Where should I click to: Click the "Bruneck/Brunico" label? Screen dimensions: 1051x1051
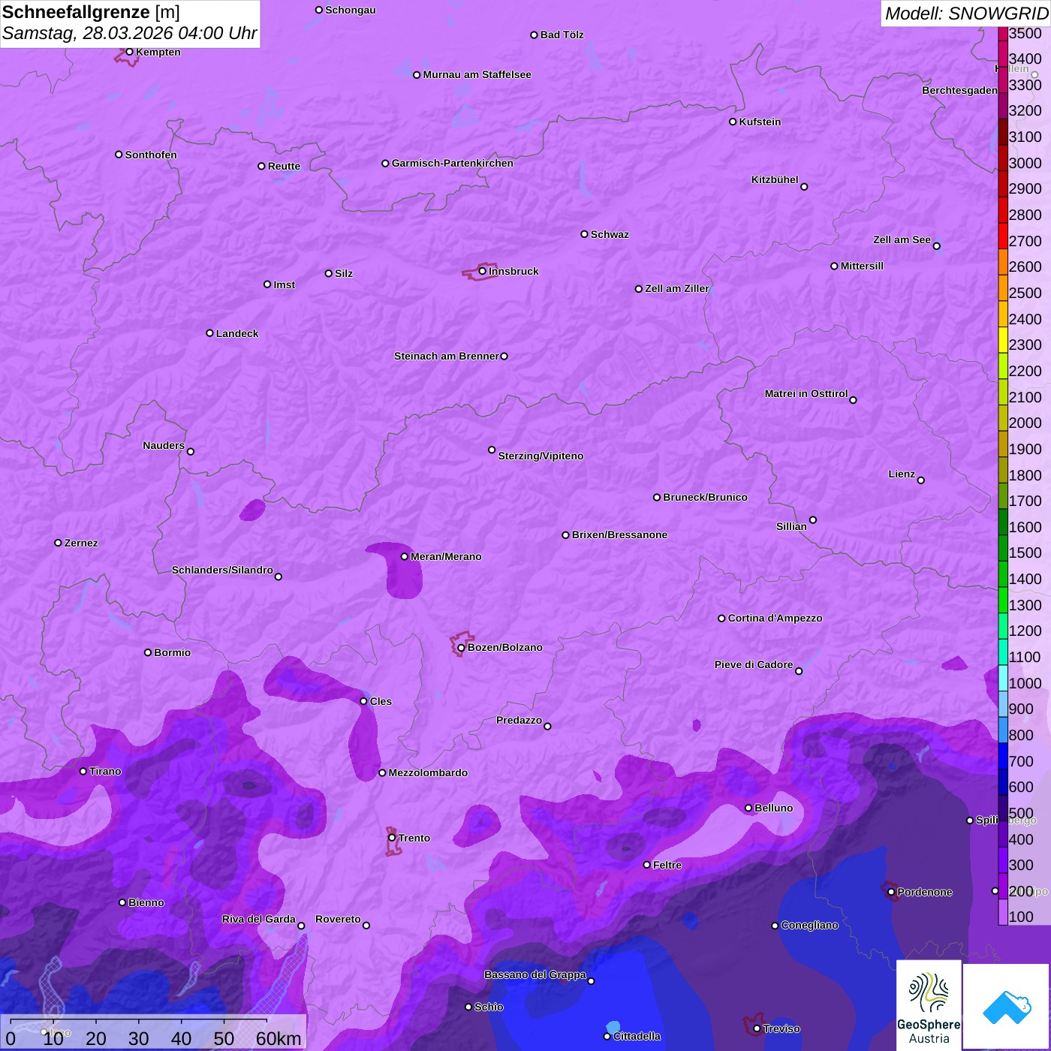705,497
